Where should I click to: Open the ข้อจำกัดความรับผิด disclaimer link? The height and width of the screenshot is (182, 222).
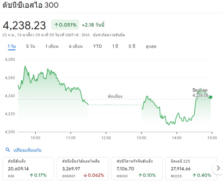coord(109,35)
